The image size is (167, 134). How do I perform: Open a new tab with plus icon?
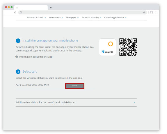pos(51,8)
